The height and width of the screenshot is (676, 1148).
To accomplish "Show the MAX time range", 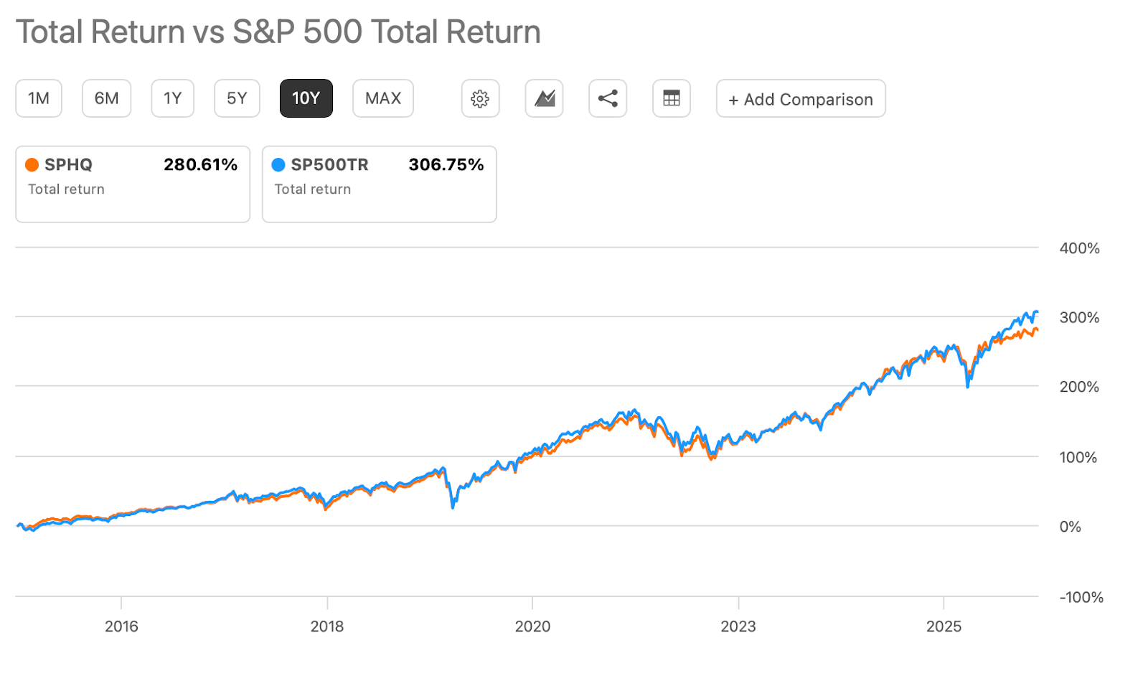I will 383,98.
